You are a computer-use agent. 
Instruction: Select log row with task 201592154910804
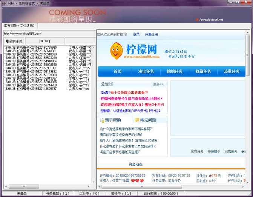tap(48, 61)
